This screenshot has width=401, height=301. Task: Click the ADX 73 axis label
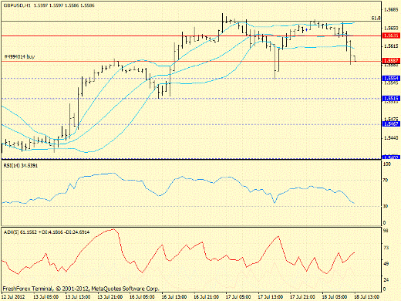[x=386, y=248]
